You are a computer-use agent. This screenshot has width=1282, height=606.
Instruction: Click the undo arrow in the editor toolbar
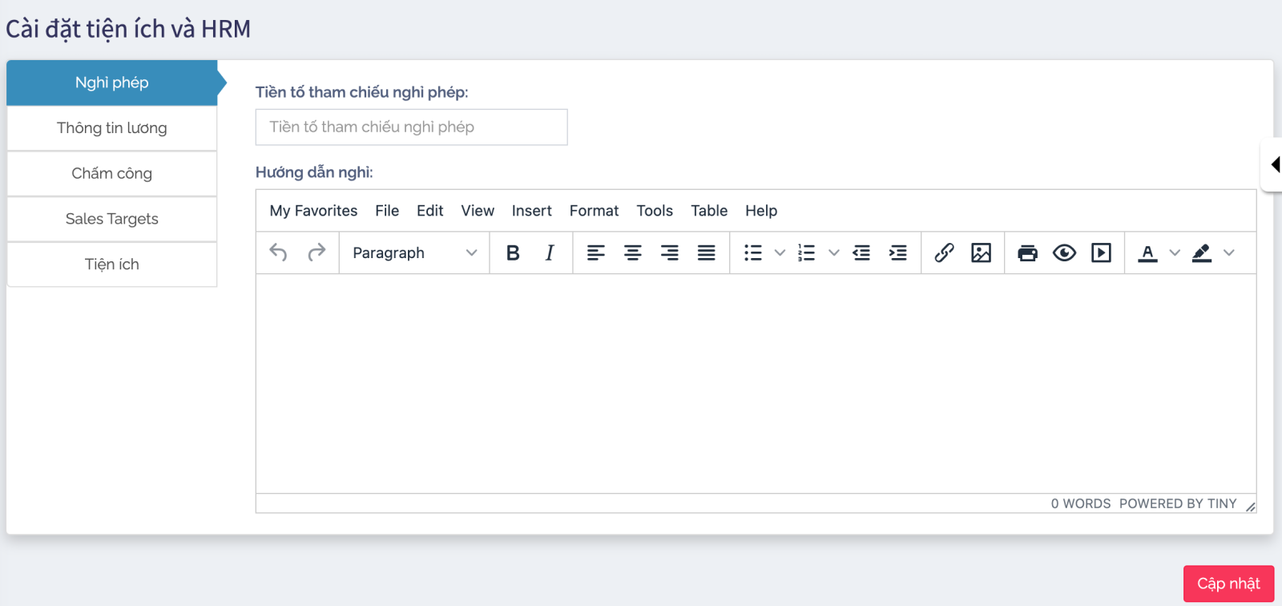tap(278, 252)
